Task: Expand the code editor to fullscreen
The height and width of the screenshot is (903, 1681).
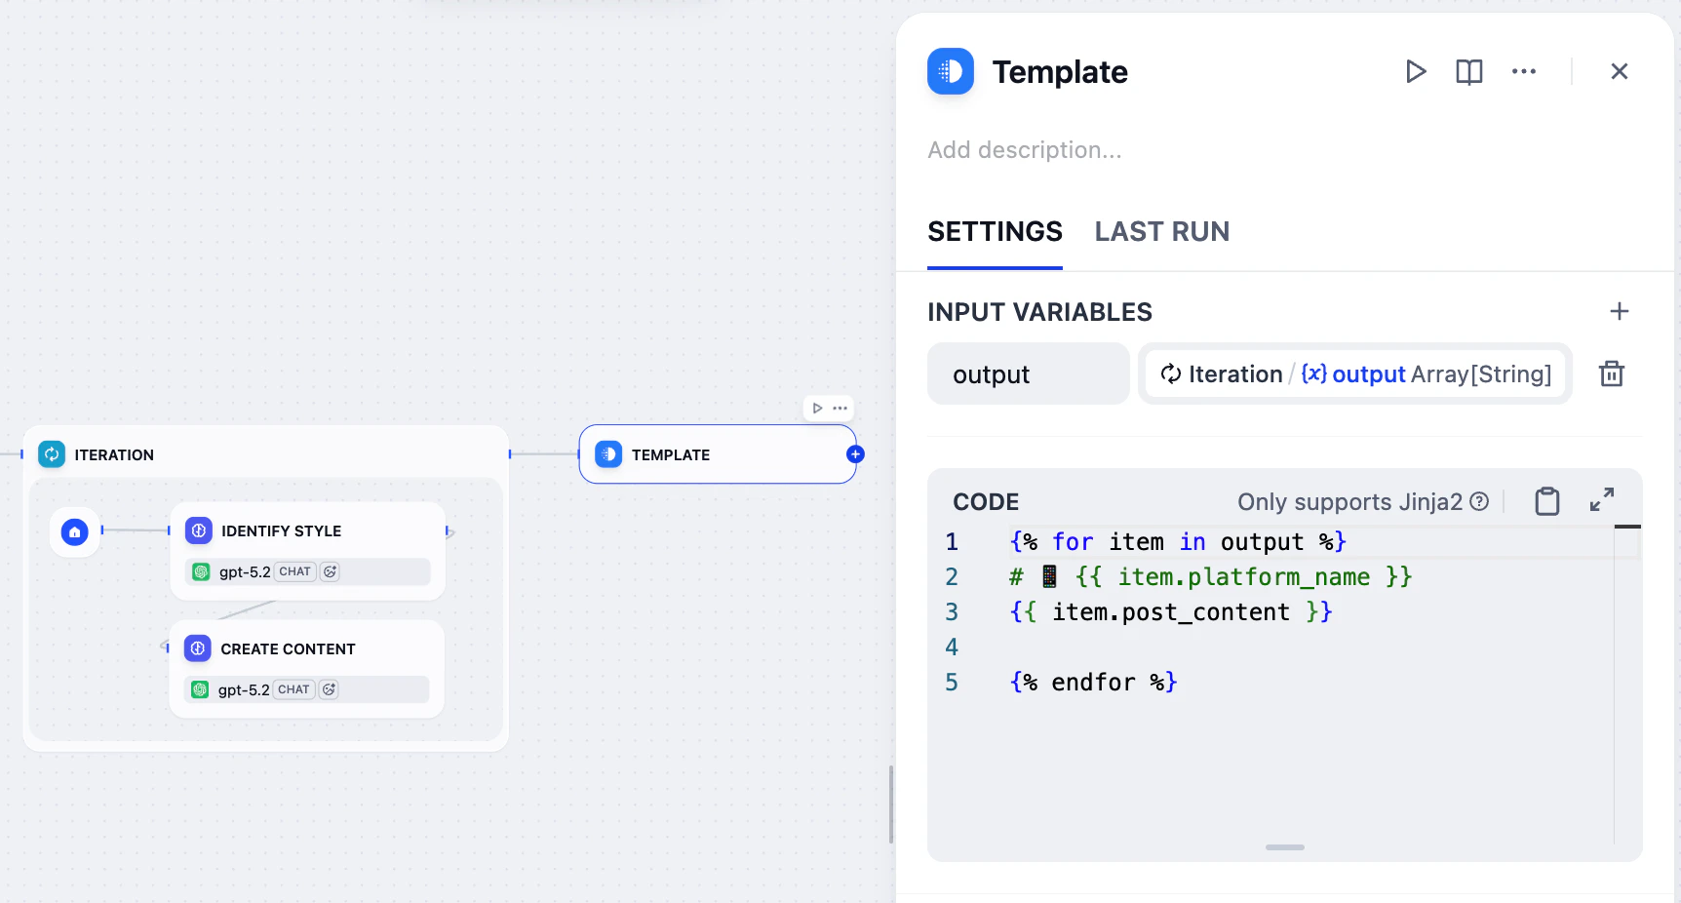Action: pyautogui.click(x=1602, y=499)
